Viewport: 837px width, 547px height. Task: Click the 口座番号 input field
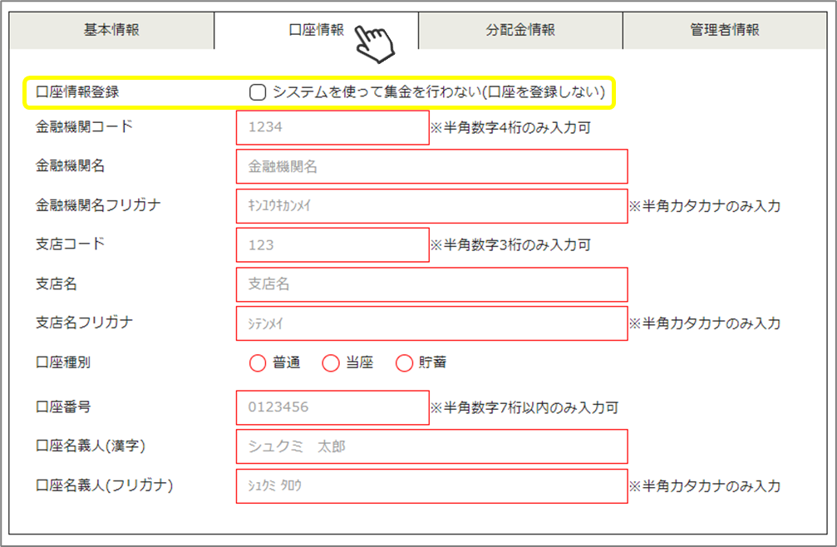tap(332, 408)
